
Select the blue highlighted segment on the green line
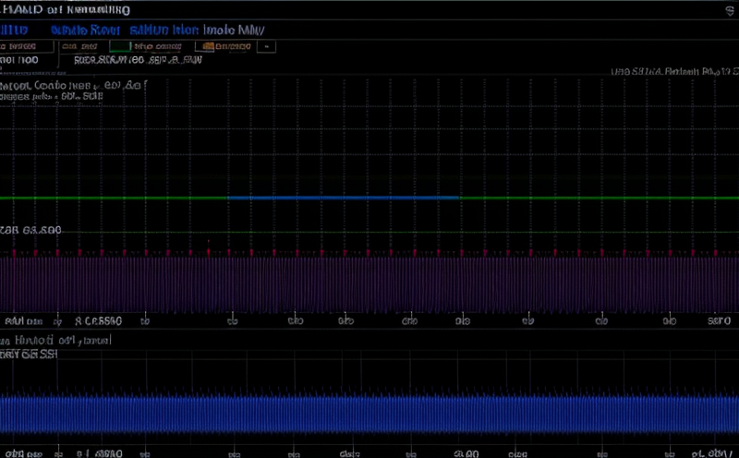click(343, 198)
